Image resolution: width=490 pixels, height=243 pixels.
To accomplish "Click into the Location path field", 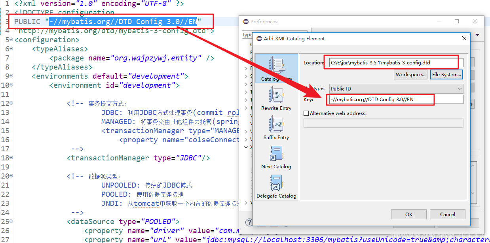I will coord(396,62).
